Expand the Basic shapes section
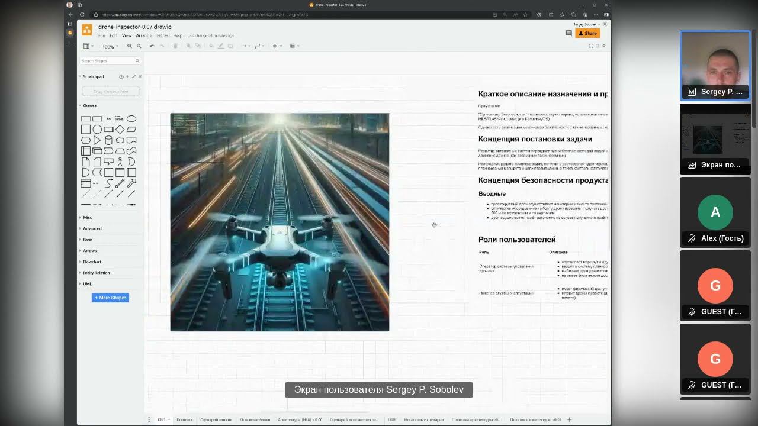Screen dimensions: 758x426 click(87, 240)
